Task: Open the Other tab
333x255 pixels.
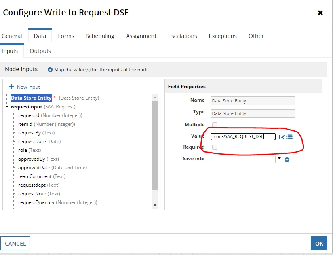Action: (x=256, y=36)
